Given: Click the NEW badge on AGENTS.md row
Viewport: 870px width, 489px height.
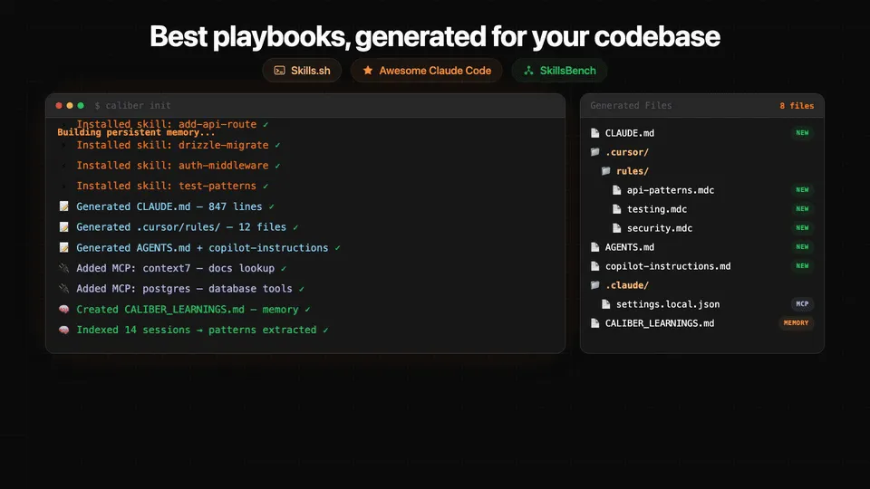Looking at the screenshot, I should pos(802,246).
